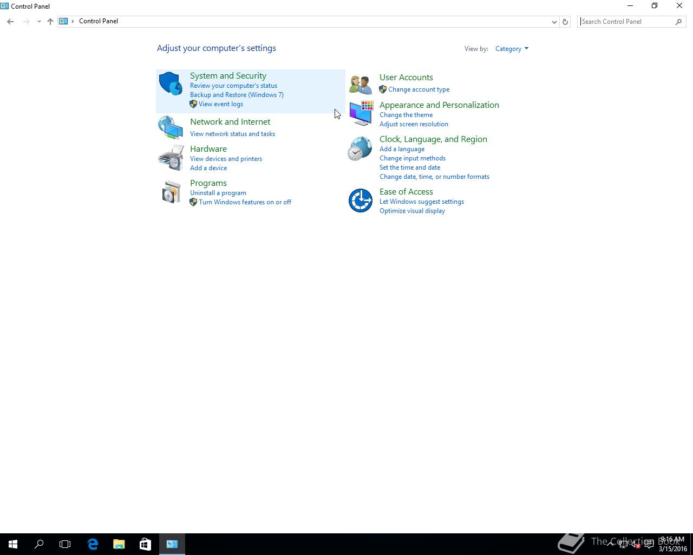Click the volume icon in system tray
This screenshot has width=693, height=555.
636,544
